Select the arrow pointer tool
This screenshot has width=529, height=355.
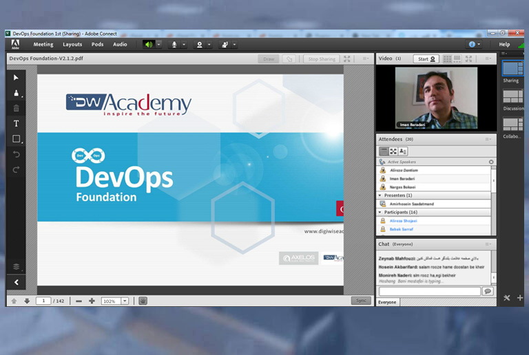click(x=16, y=78)
